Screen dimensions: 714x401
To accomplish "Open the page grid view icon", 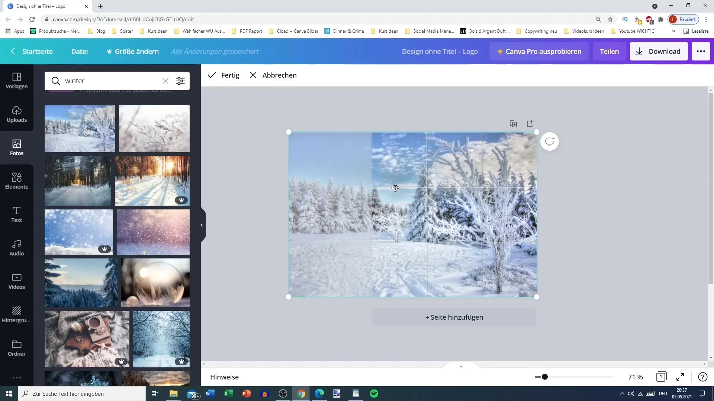I will [x=661, y=377].
